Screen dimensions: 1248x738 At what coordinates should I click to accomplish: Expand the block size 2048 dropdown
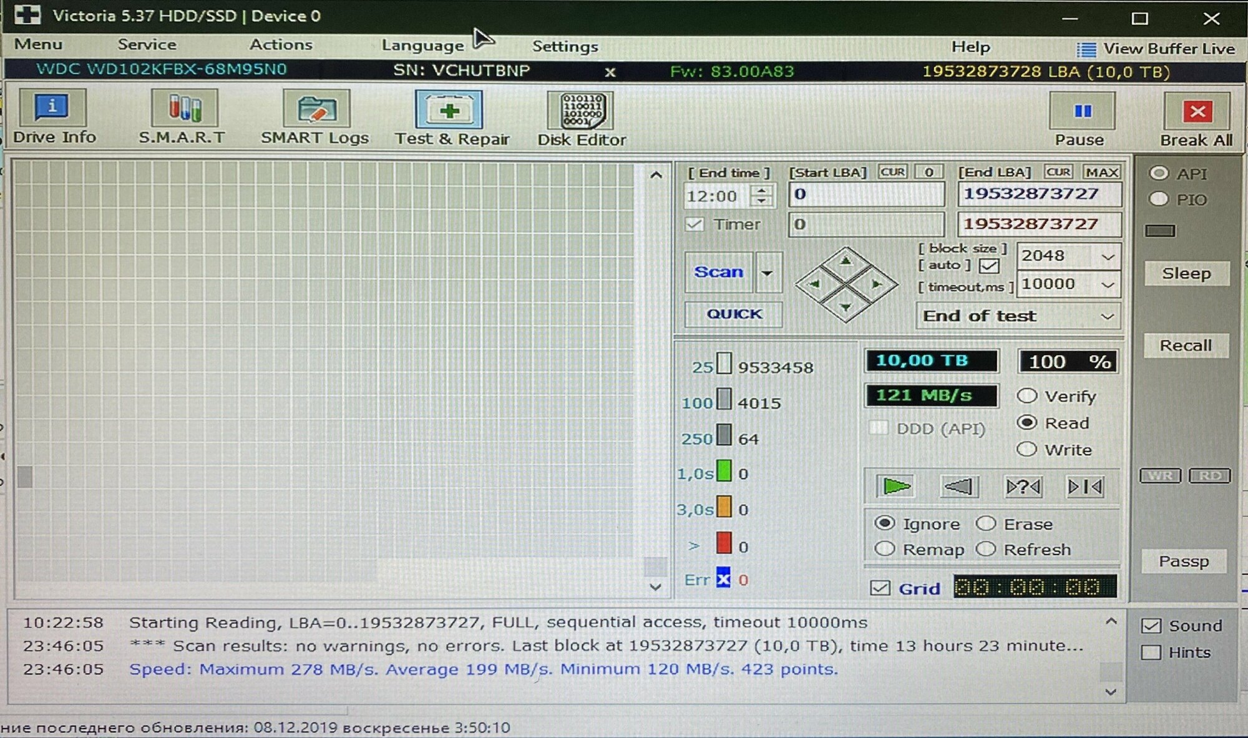[1108, 256]
